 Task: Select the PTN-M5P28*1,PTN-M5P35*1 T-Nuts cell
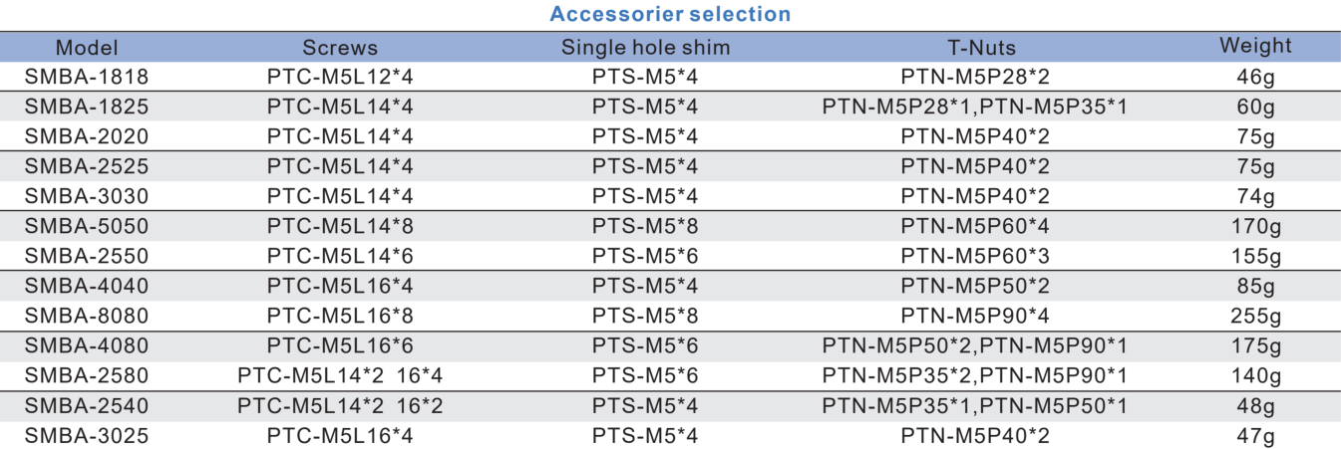(x=974, y=106)
